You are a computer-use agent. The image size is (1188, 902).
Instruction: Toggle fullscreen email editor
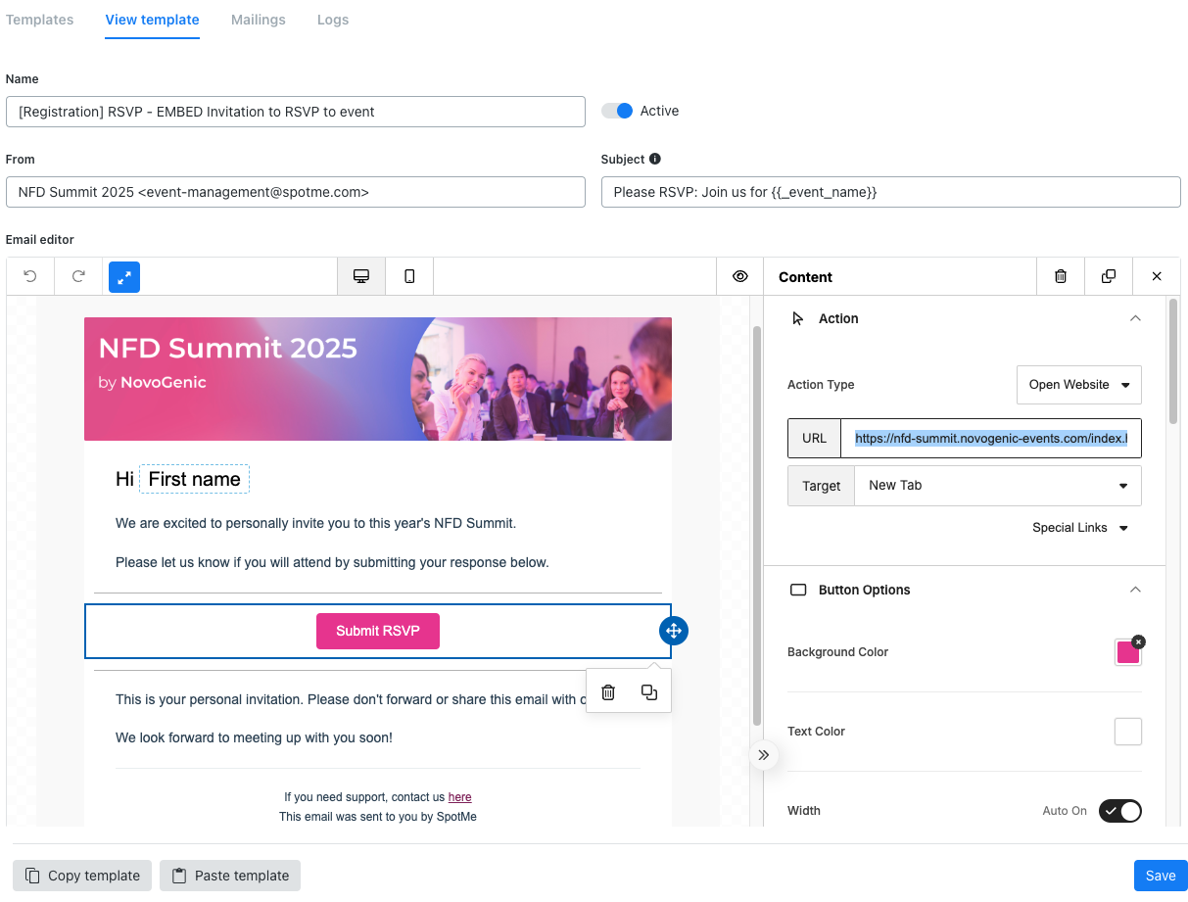click(124, 277)
